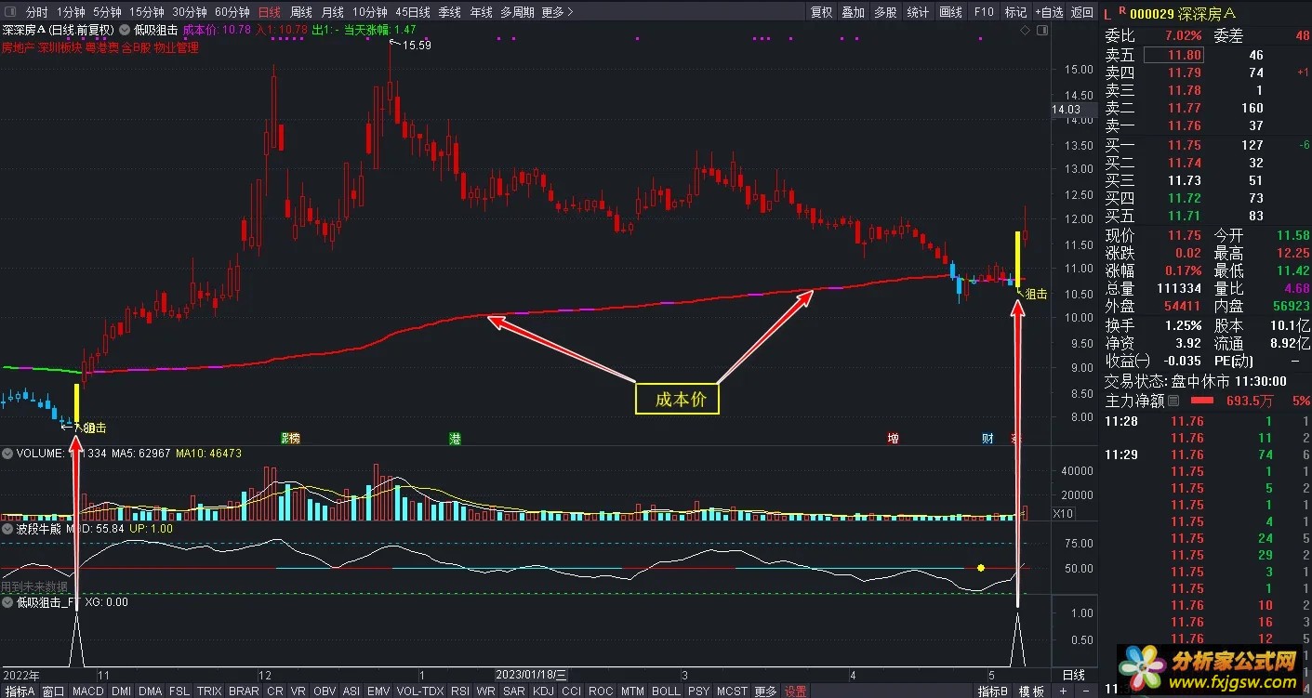
Task: Click the 财 event marker on the chart
Action: tap(987, 438)
